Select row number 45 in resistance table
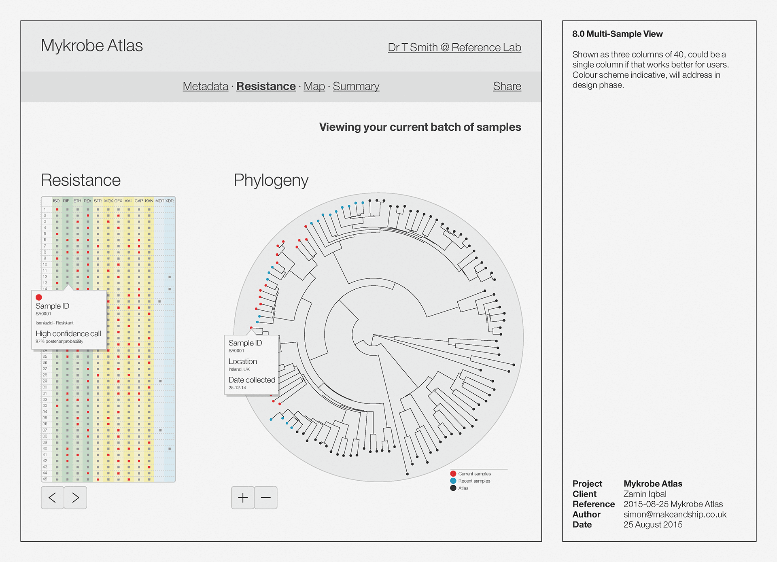This screenshot has width=777, height=562. [45, 479]
